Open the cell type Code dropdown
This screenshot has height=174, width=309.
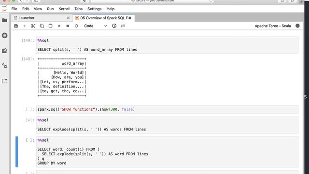tap(96, 26)
